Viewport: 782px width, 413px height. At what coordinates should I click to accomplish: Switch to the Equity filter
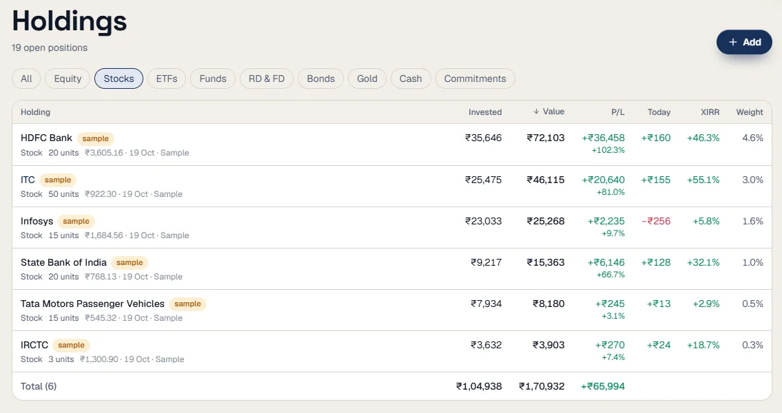click(x=68, y=78)
